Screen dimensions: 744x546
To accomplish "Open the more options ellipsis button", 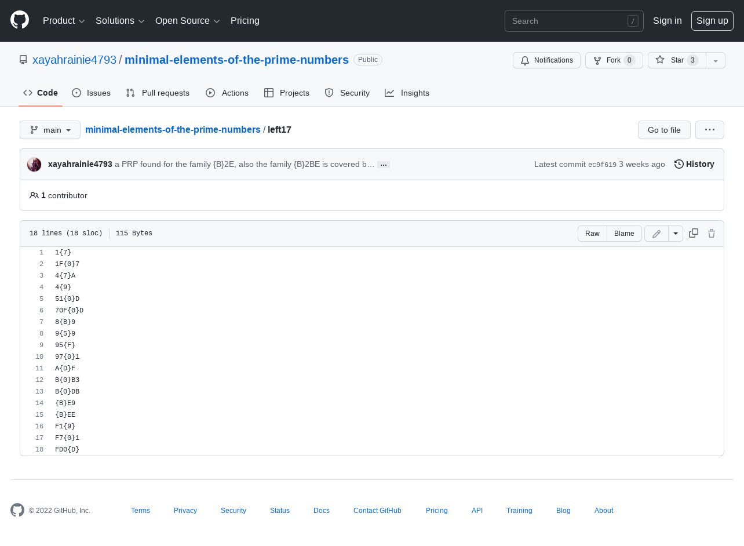I will point(710,130).
